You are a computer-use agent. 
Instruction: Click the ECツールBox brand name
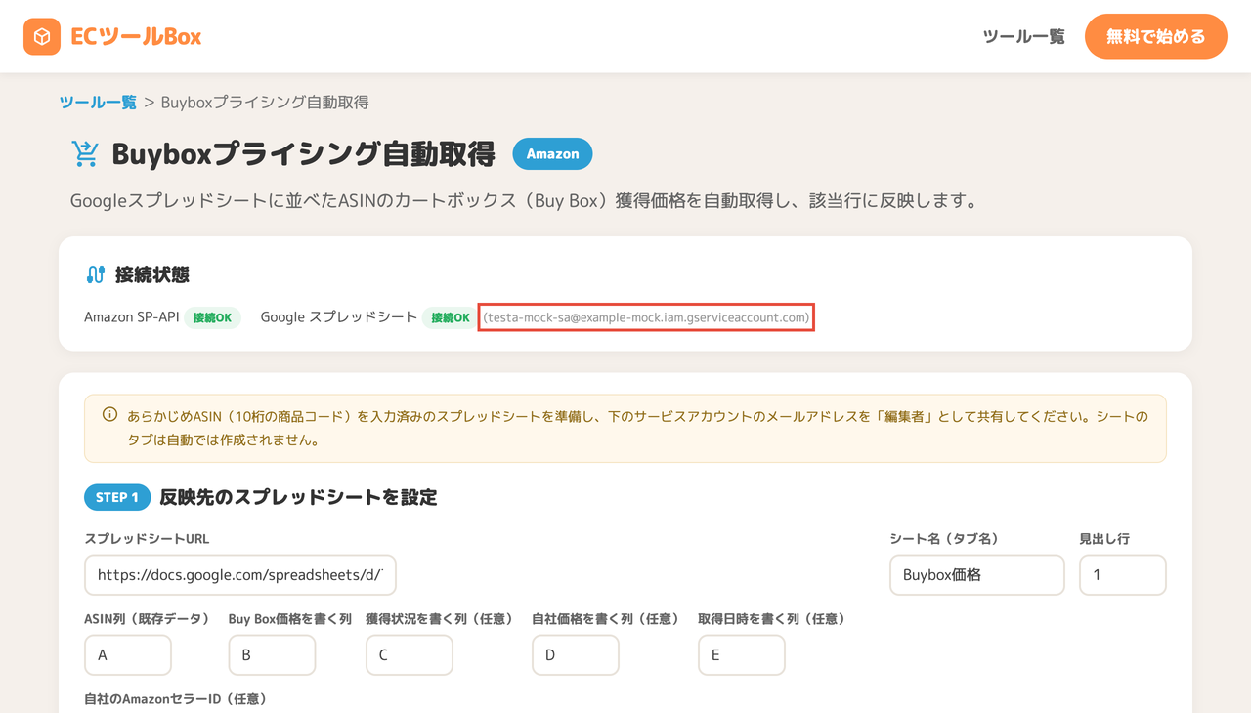point(136,37)
